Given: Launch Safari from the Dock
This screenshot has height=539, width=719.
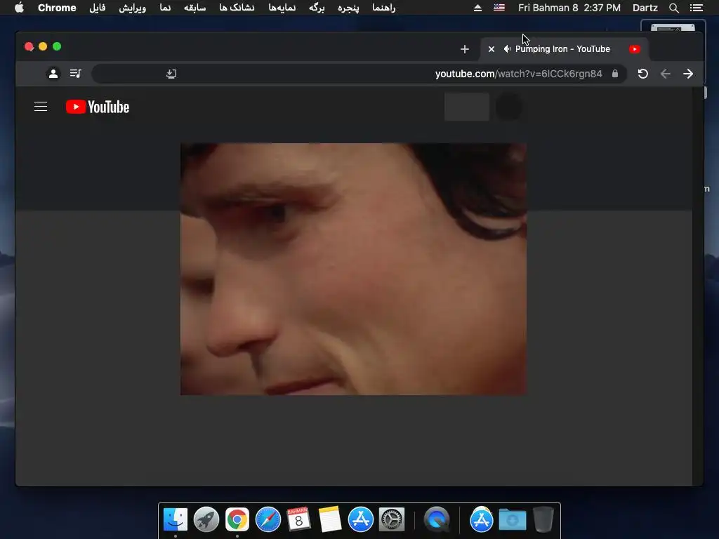Looking at the screenshot, I should click(x=268, y=519).
